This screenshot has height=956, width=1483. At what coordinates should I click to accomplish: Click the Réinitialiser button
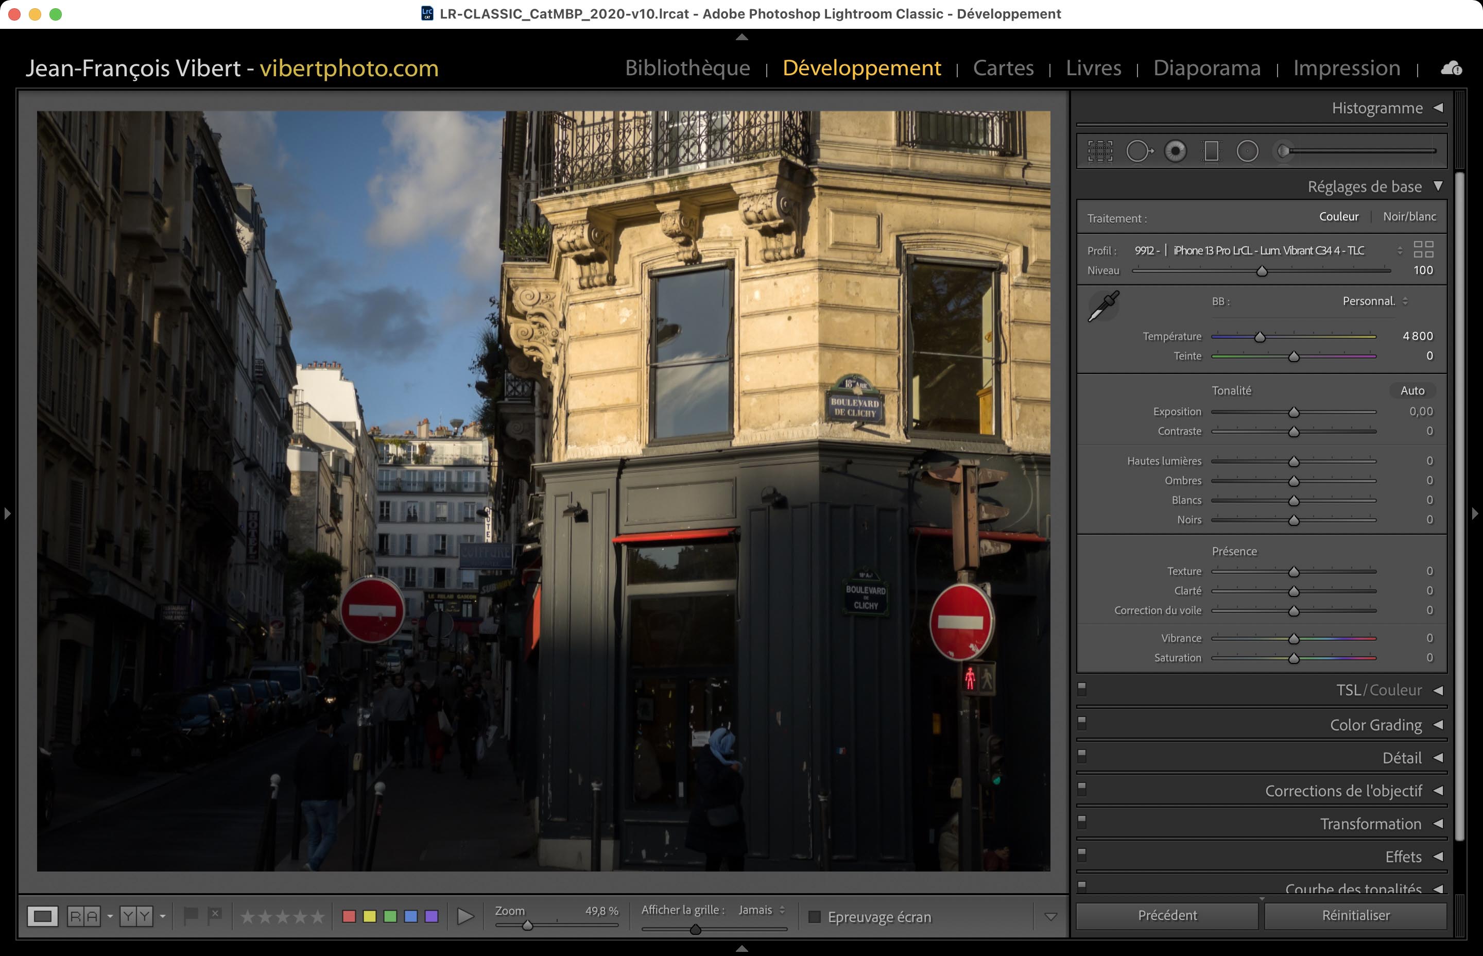1356,915
